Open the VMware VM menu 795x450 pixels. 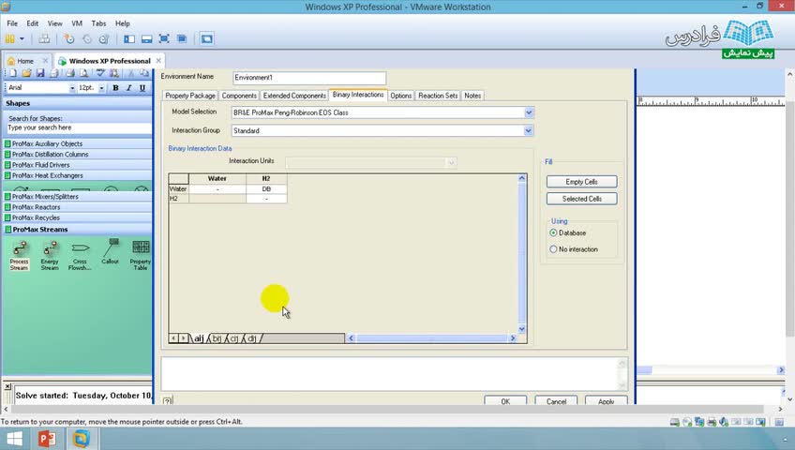pyautogui.click(x=77, y=23)
